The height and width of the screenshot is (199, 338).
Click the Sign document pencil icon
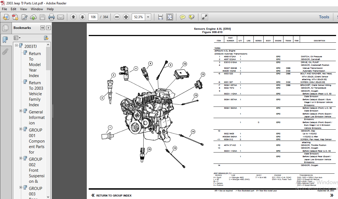[x=25, y=17]
